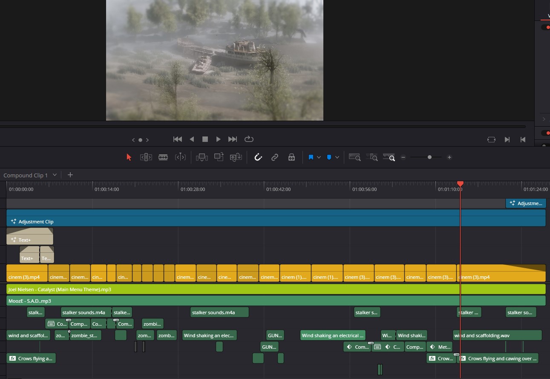
Task: Toggle linked selection chain icon
Action: pos(275,157)
